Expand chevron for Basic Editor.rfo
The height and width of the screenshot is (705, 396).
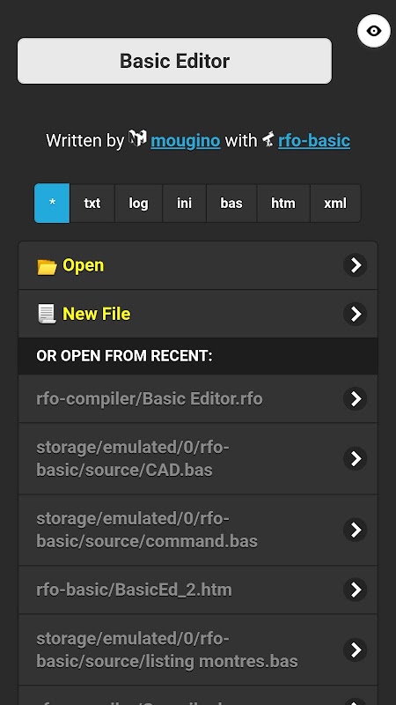point(356,399)
